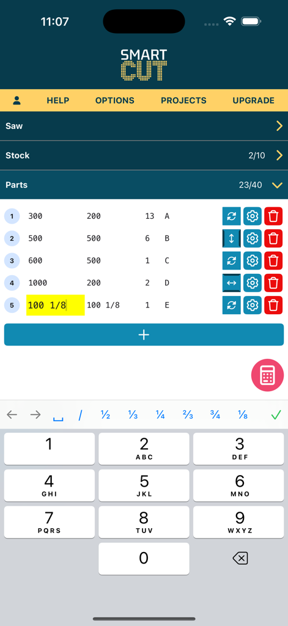288x626 pixels.
Task: Delete part A with trash icon
Action: click(x=273, y=216)
